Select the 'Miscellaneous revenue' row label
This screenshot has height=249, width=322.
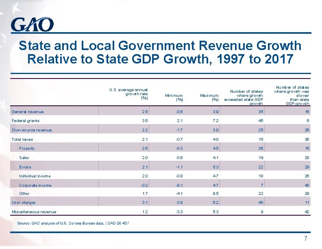tap(34, 212)
